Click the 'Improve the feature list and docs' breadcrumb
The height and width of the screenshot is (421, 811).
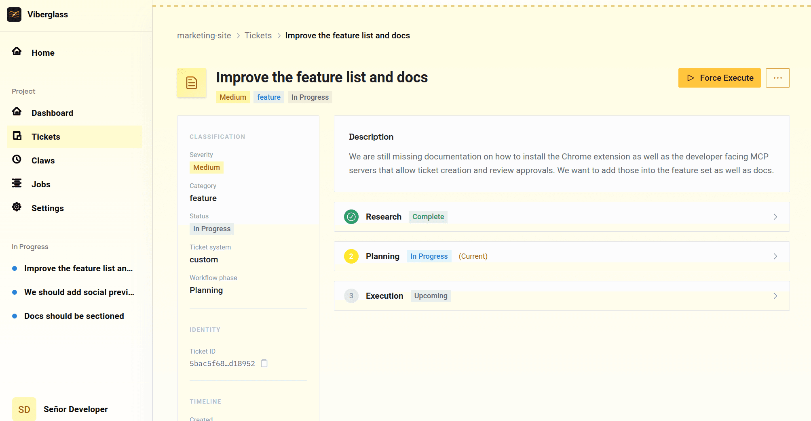pyautogui.click(x=348, y=36)
